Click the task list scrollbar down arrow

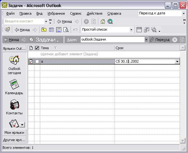click(x=183, y=141)
